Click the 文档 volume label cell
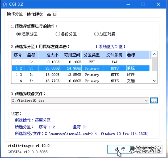Viewport: 168px width, 158px height. [x=131, y=81]
